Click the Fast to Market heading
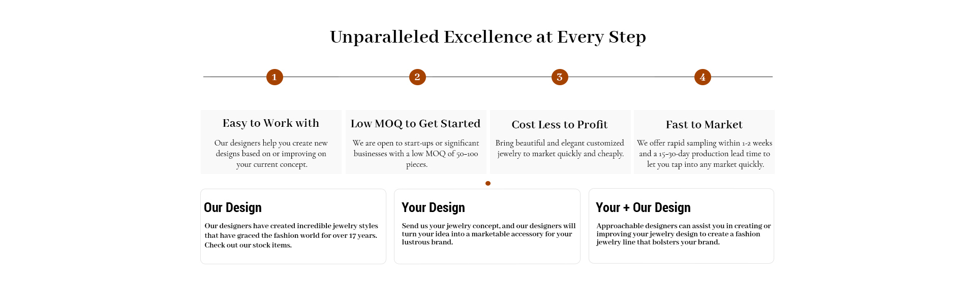 (704, 125)
